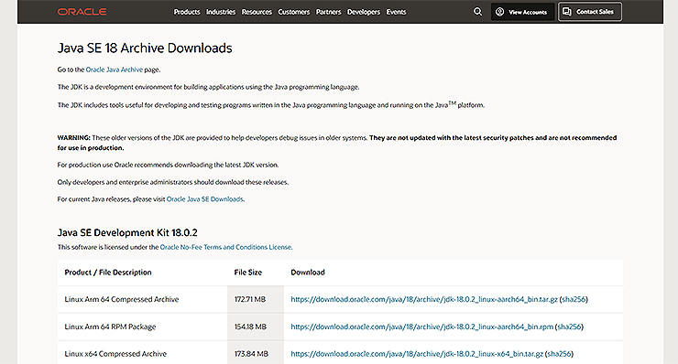
Task: Open sha256 link for aarch64 rpm
Action: click(x=569, y=327)
